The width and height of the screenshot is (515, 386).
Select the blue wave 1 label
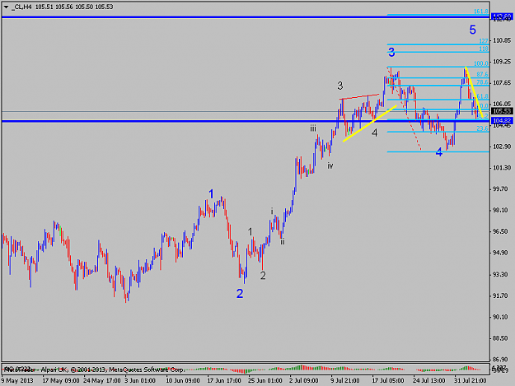click(x=211, y=194)
